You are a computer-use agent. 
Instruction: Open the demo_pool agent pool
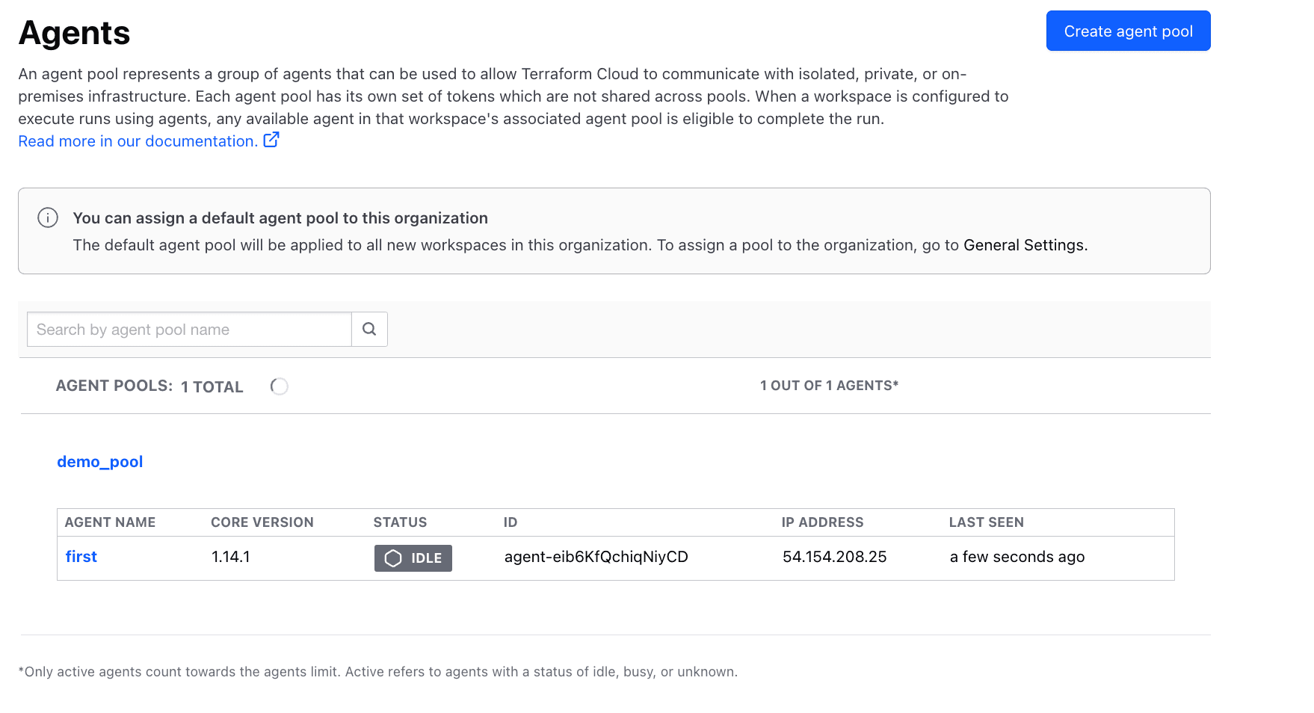pyautogui.click(x=100, y=461)
